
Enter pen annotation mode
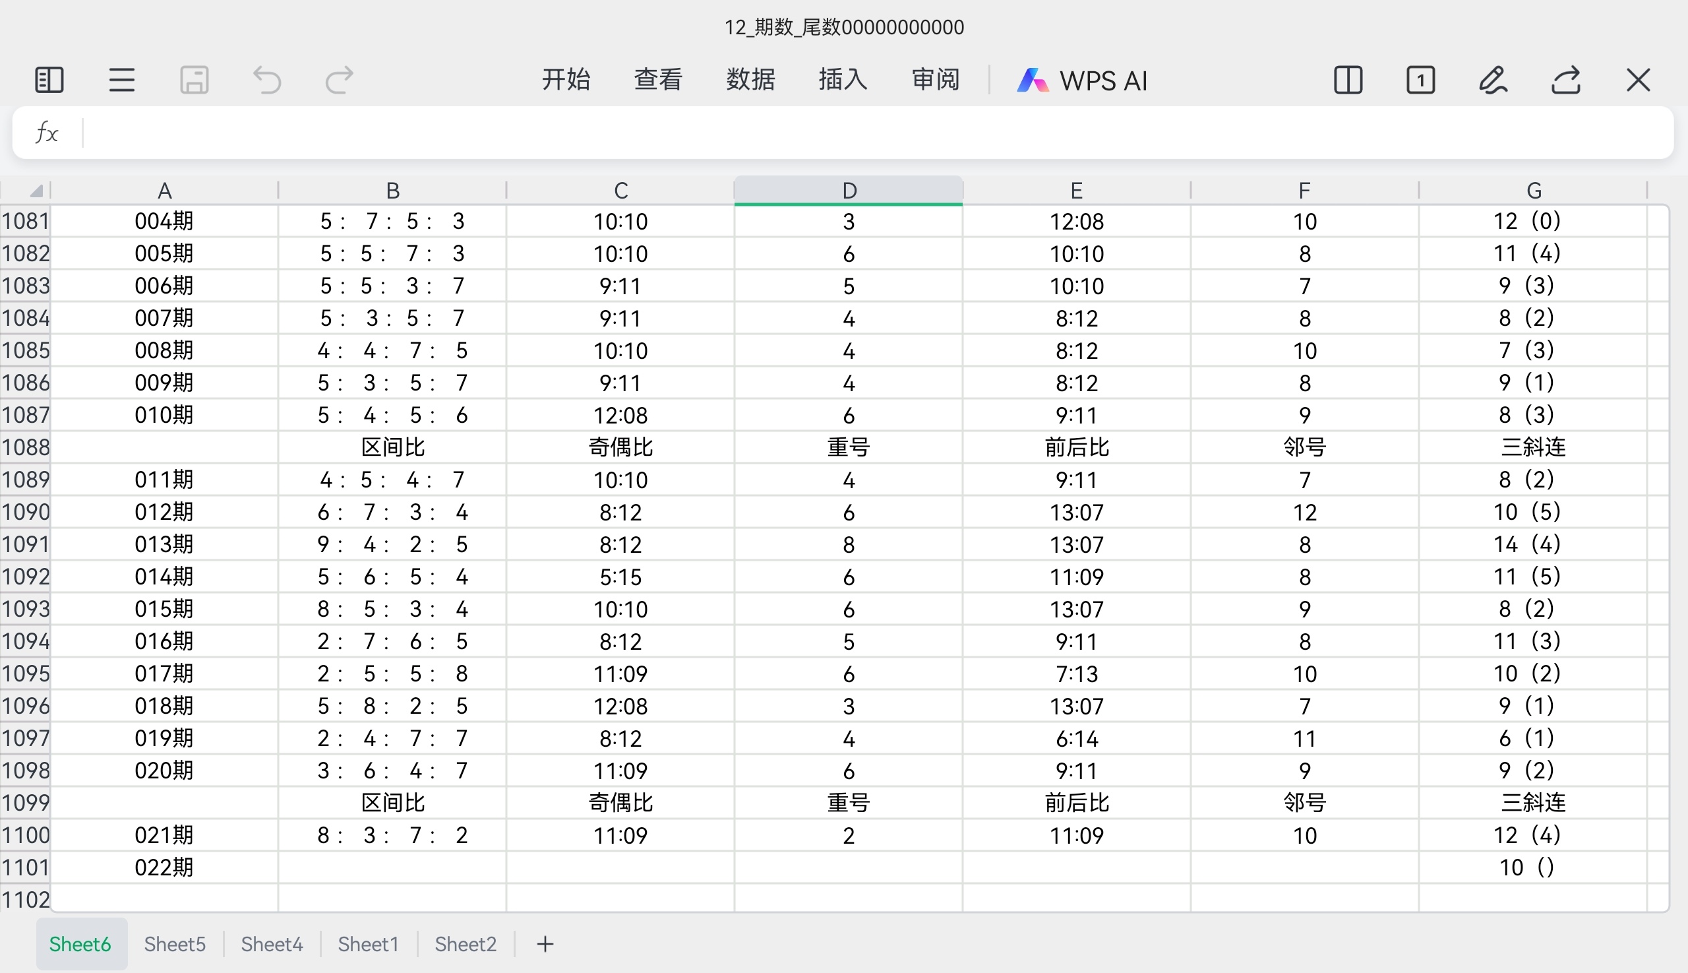[x=1493, y=80]
